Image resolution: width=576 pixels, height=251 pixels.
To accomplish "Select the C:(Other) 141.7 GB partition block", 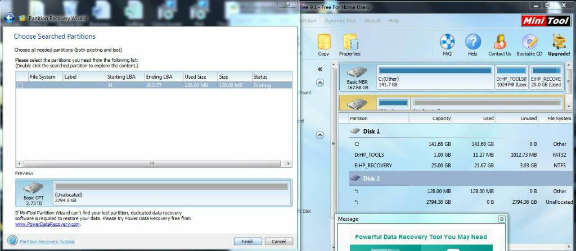I will tap(435, 77).
